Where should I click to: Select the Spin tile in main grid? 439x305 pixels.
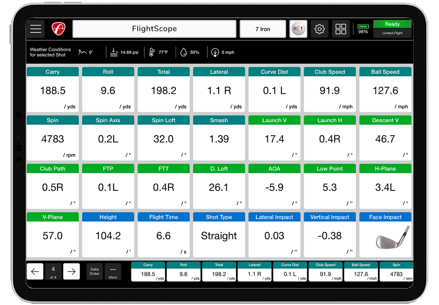point(52,138)
